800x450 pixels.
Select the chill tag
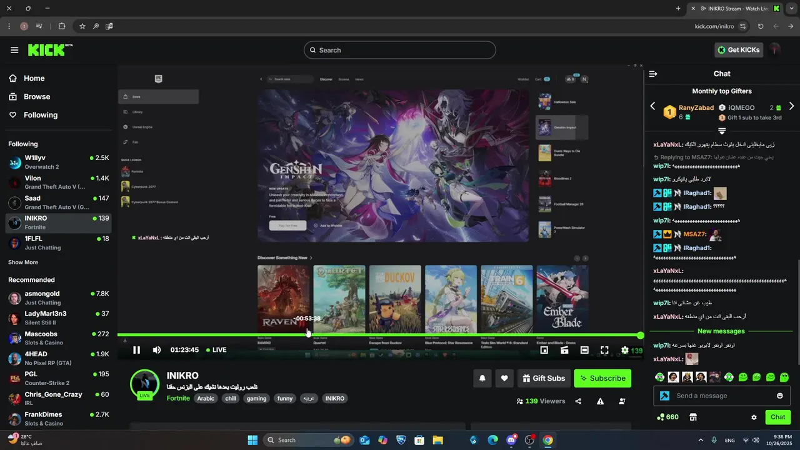231,398
